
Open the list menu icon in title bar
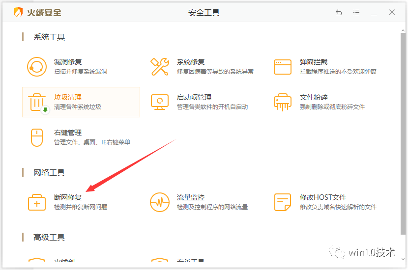pyautogui.click(x=356, y=12)
